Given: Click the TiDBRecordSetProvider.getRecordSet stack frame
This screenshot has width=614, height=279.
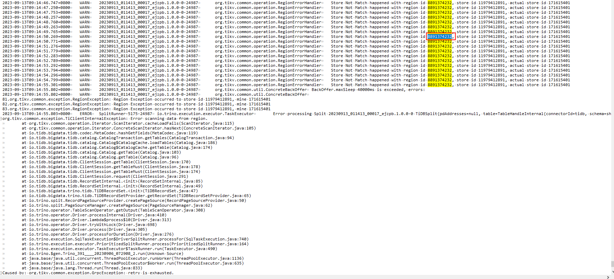Looking at the screenshot, I should point(138,196).
